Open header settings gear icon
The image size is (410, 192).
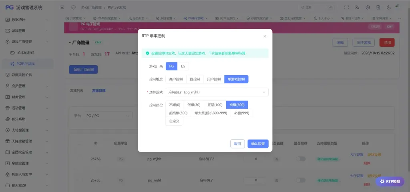(x=368, y=8)
